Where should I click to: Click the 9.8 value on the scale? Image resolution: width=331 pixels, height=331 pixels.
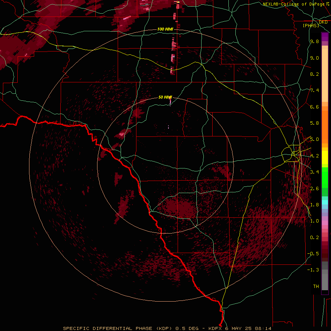pos(314,41)
